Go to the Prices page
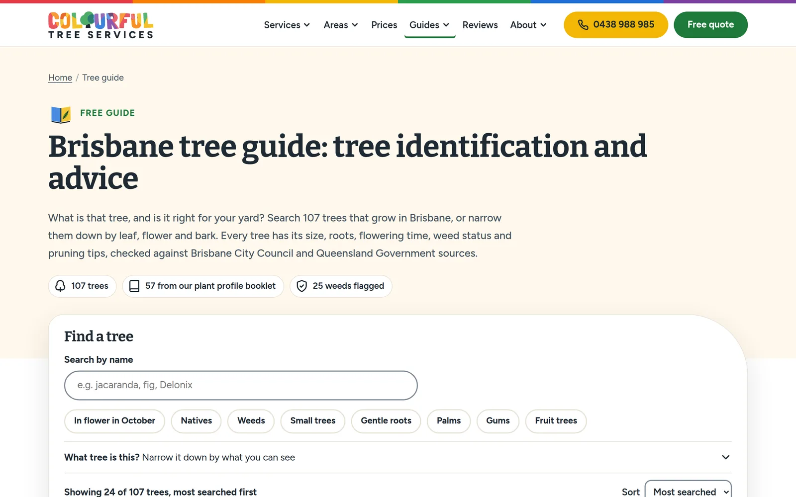This screenshot has height=497, width=796. click(384, 25)
